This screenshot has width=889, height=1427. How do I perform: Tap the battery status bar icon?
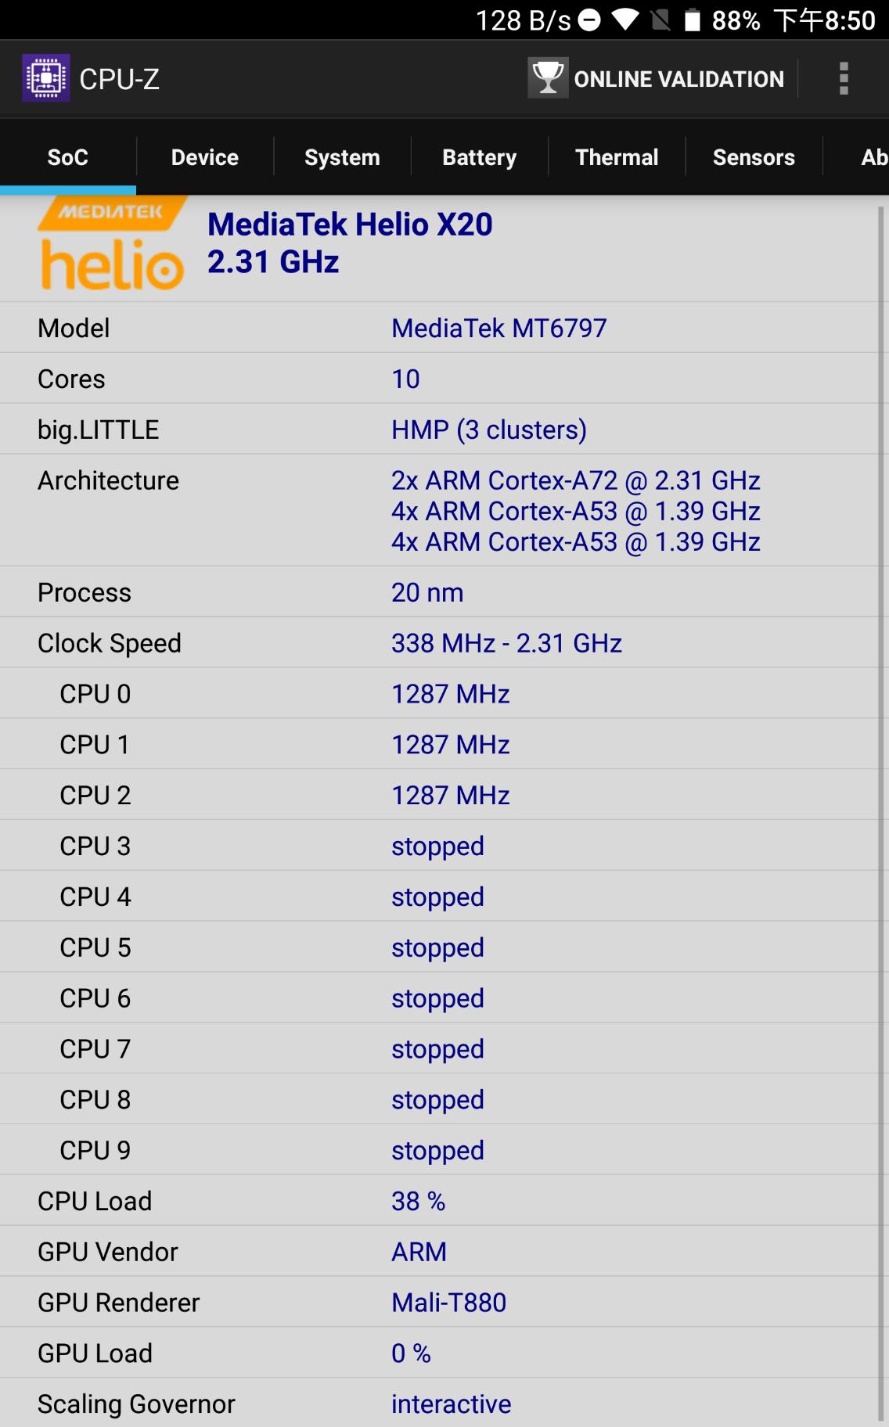click(693, 20)
